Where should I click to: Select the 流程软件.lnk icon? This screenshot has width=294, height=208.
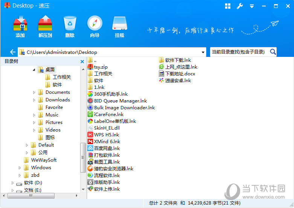(90, 175)
